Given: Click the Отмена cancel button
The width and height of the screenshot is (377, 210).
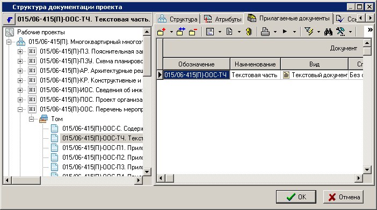Looking at the screenshot, I should click(x=343, y=197).
